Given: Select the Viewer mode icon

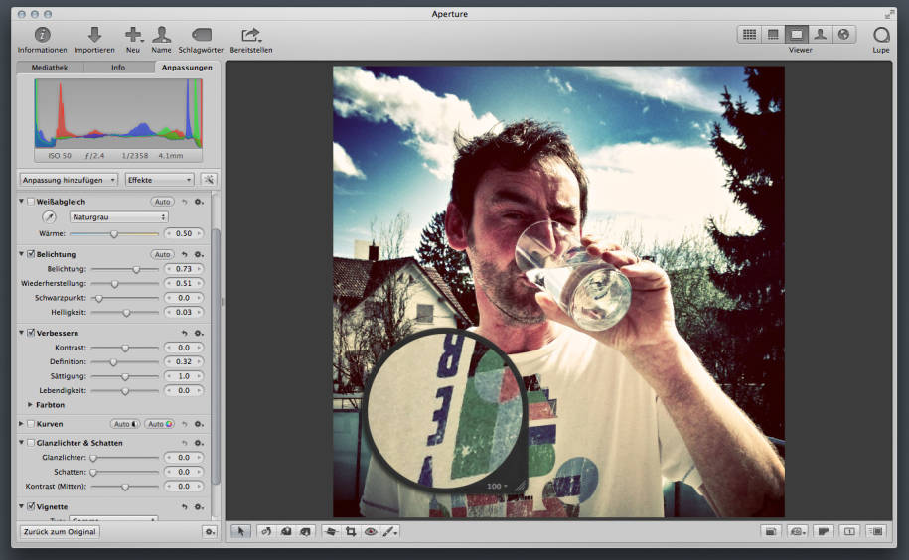Looking at the screenshot, I should pyautogui.click(x=797, y=34).
